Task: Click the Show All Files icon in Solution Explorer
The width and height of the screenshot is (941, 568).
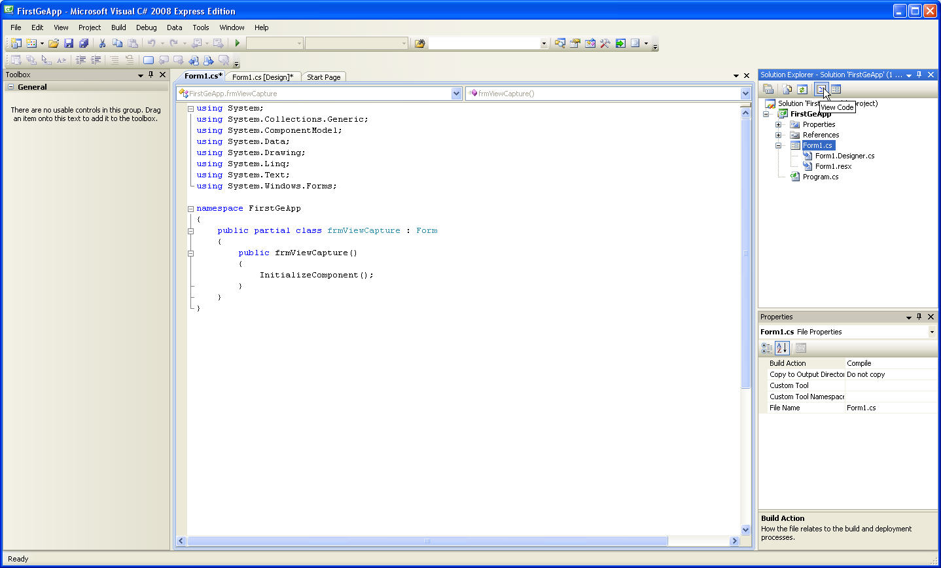Action: click(787, 89)
